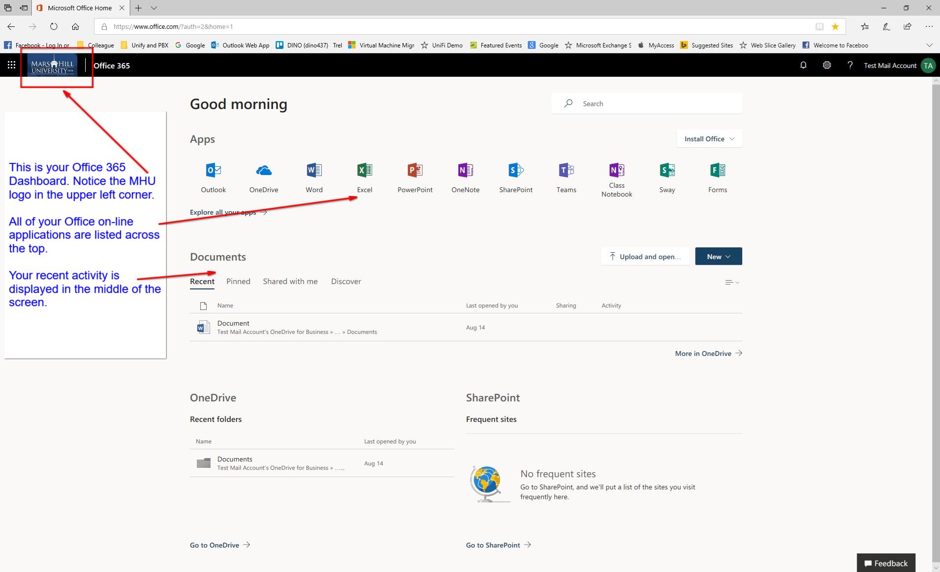The width and height of the screenshot is (940, 572).
Task: Open the Office 365 settings gear
Action: [x=827, y=65]
